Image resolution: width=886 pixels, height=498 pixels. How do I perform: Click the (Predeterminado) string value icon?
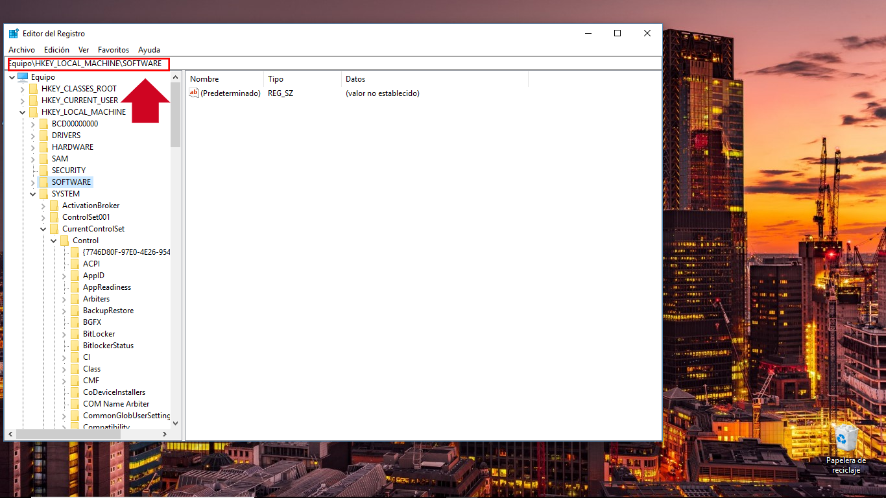[x=193, y=93]
